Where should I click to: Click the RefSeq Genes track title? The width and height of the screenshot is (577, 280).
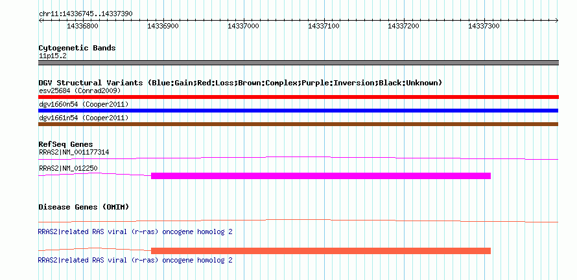tap(66, 145)
